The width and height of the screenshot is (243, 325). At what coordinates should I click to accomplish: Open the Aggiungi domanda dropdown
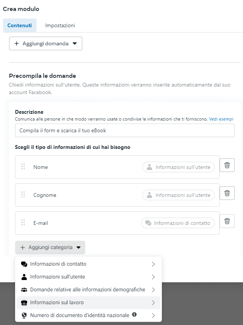click(x=46, y=43)
